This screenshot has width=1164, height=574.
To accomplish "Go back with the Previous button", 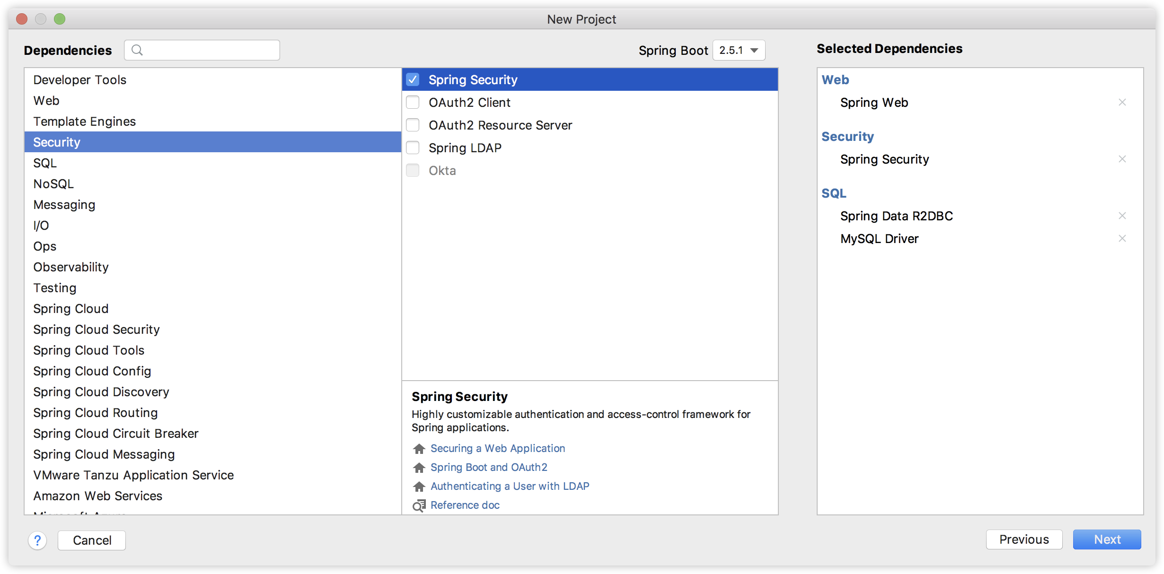I will [1023, 539].
